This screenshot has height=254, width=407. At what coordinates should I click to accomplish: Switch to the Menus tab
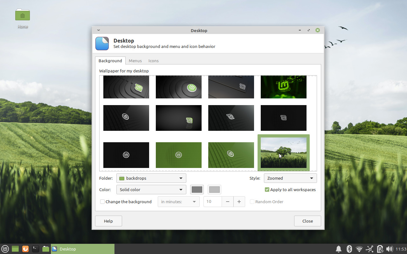coord(135,61)
